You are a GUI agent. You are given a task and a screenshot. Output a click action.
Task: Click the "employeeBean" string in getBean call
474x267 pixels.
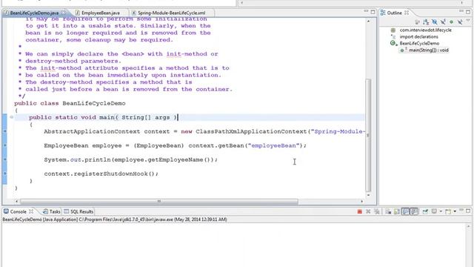pos(273,145)
